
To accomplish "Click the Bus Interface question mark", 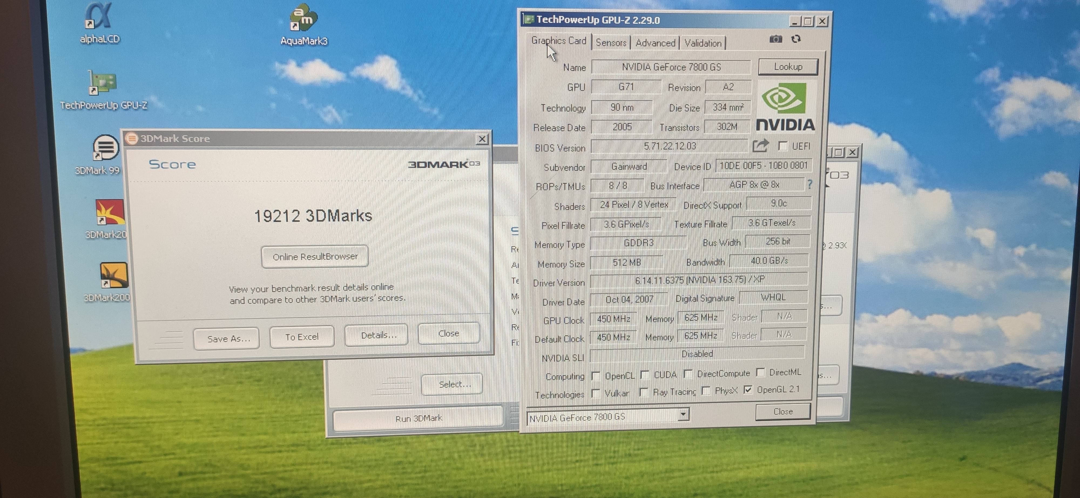I will pyautogui.click(x=809, y=184).
